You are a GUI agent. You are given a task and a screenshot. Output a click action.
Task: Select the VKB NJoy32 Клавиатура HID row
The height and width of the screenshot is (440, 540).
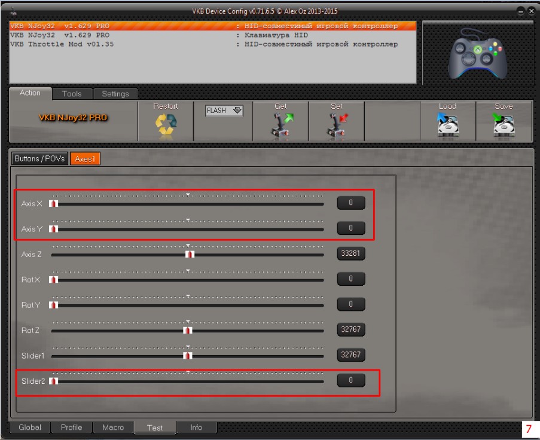[213, 35]
